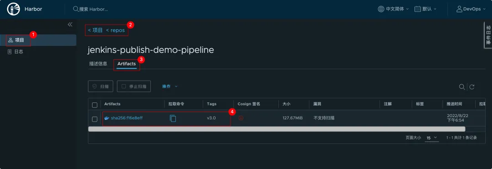Open the DevOps user menu

[x=471, y=9]
